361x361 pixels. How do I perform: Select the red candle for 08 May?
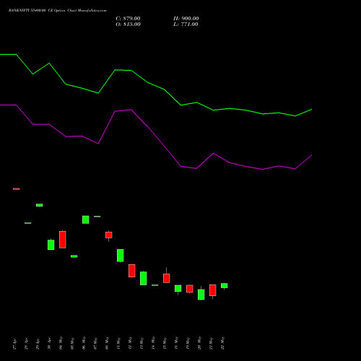109,235
